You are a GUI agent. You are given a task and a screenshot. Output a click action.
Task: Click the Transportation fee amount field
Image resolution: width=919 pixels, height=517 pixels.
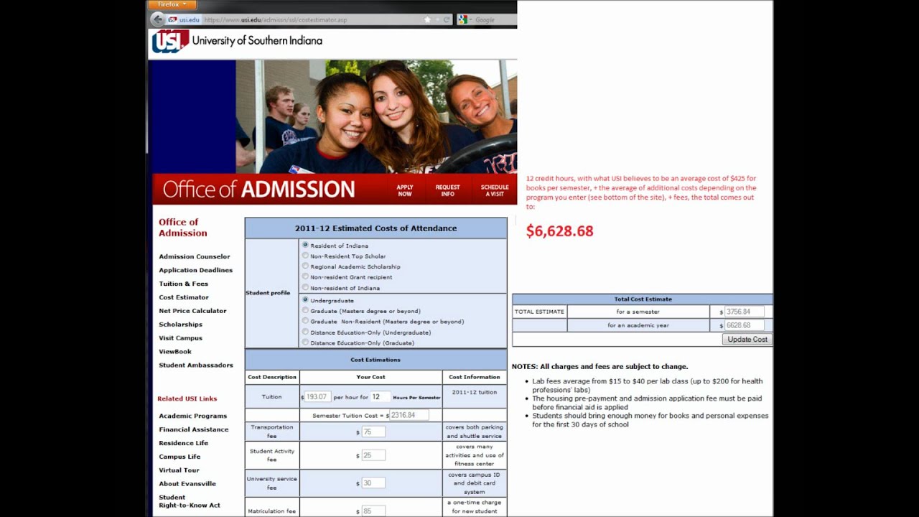point(373,432)
